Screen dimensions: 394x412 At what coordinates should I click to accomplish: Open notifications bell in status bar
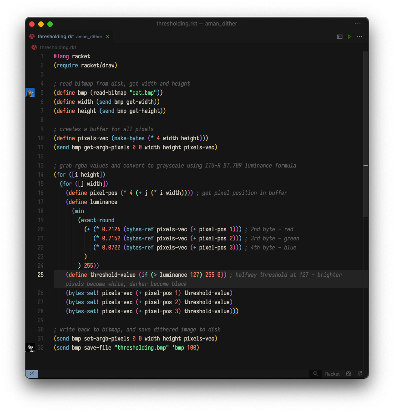[360, 374]
